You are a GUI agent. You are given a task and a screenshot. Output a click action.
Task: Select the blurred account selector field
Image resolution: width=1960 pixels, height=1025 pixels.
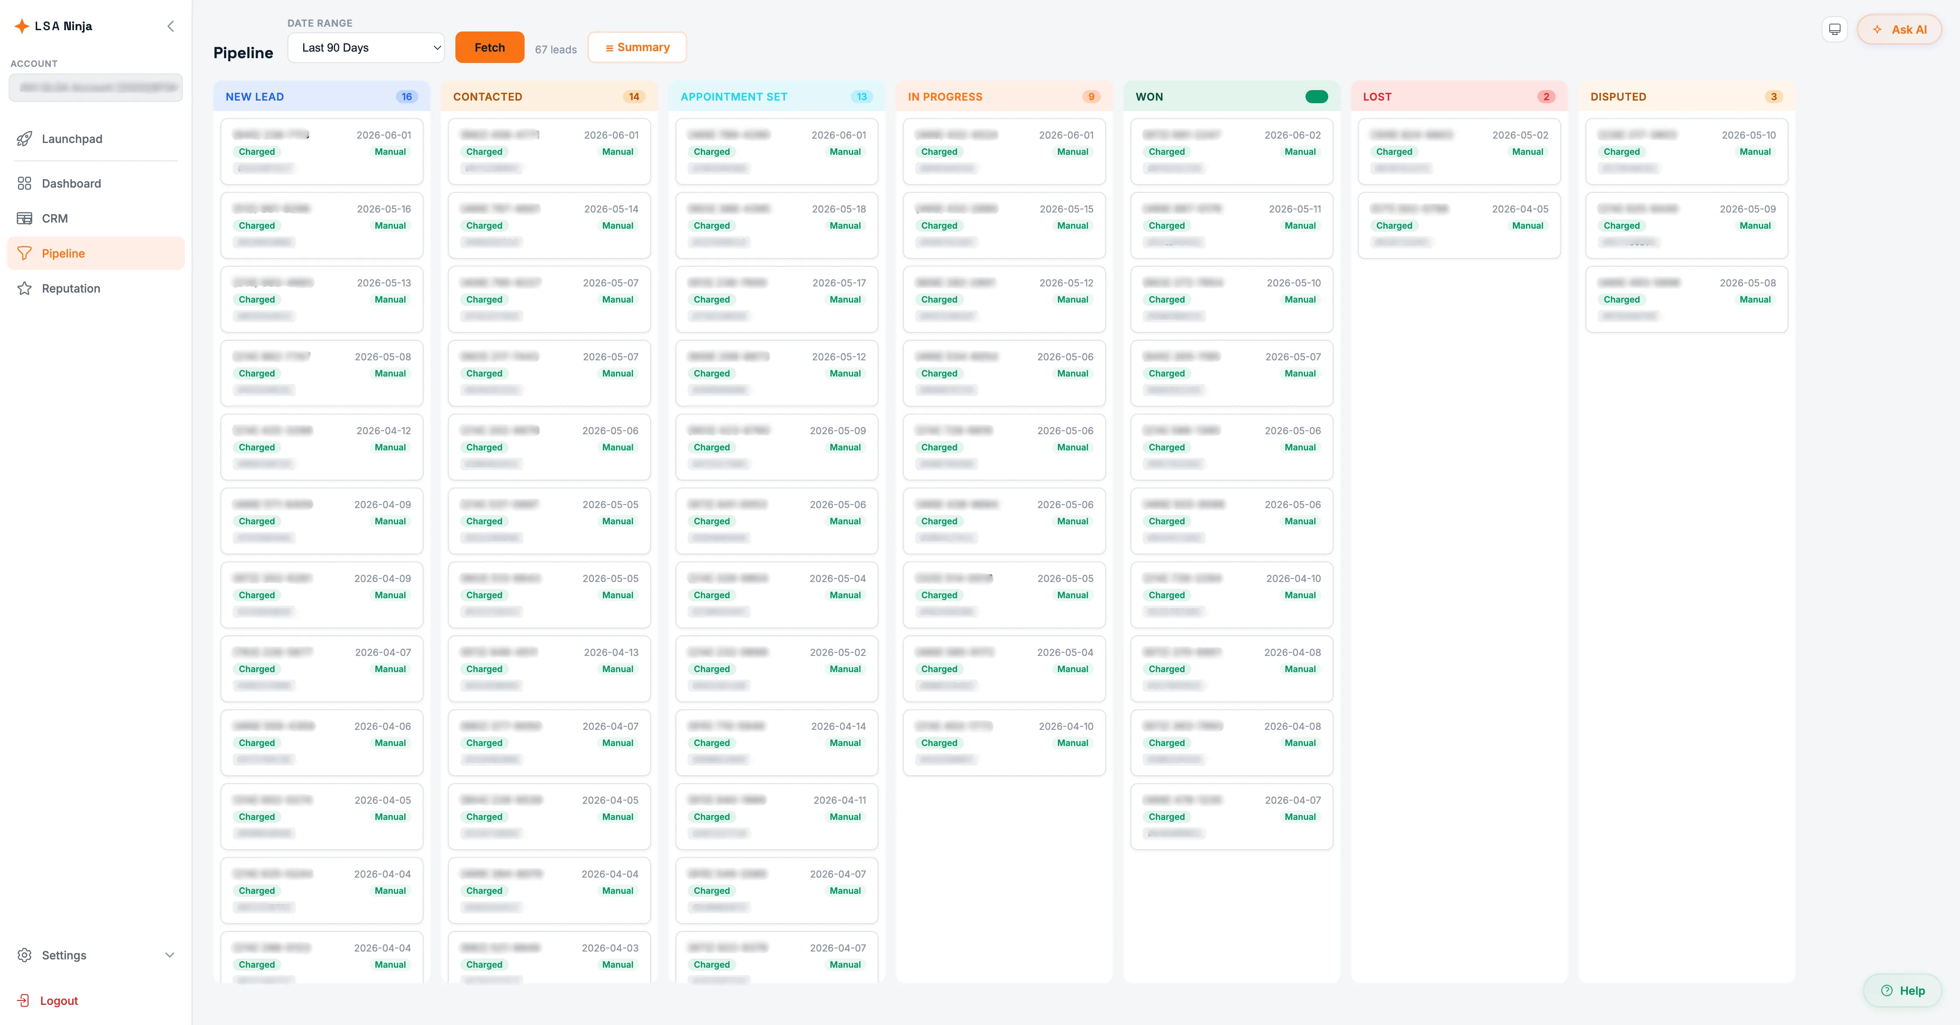click(96, 87)
